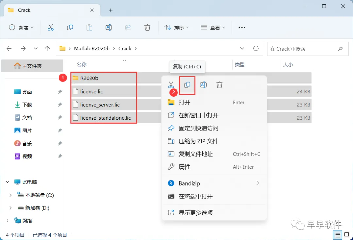
Task: Click pin icon next to 音乐
Action: (60, 144)
